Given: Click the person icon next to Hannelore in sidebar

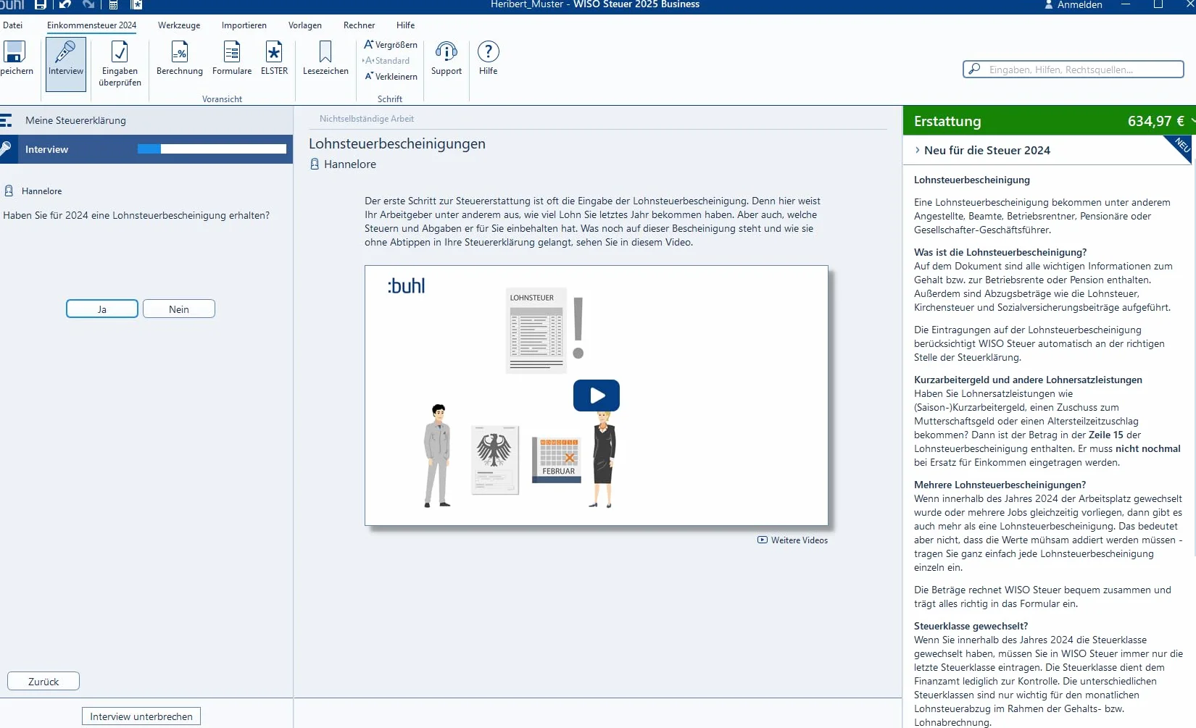Looking at the screenshot, I should coord(9,191).
